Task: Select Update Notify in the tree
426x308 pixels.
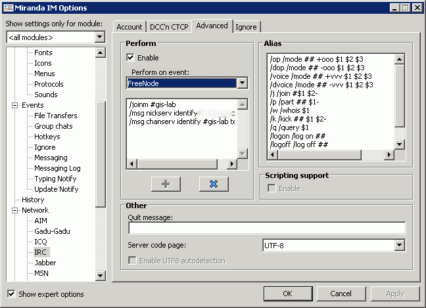Action: [57, 189]
